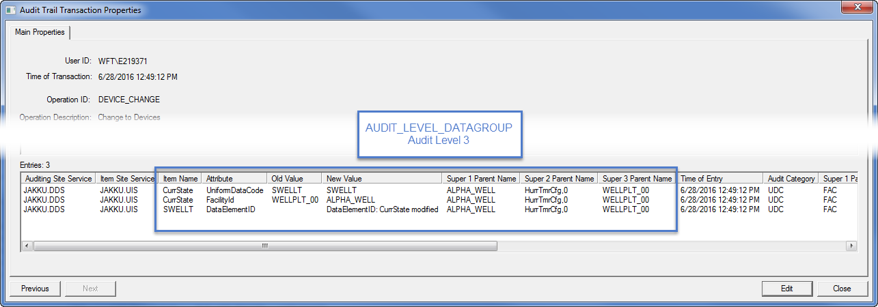The width and height of the screenshot is (878, 307).
Task: Select the DataElementID attribute cell
Action: click(230, 209)
